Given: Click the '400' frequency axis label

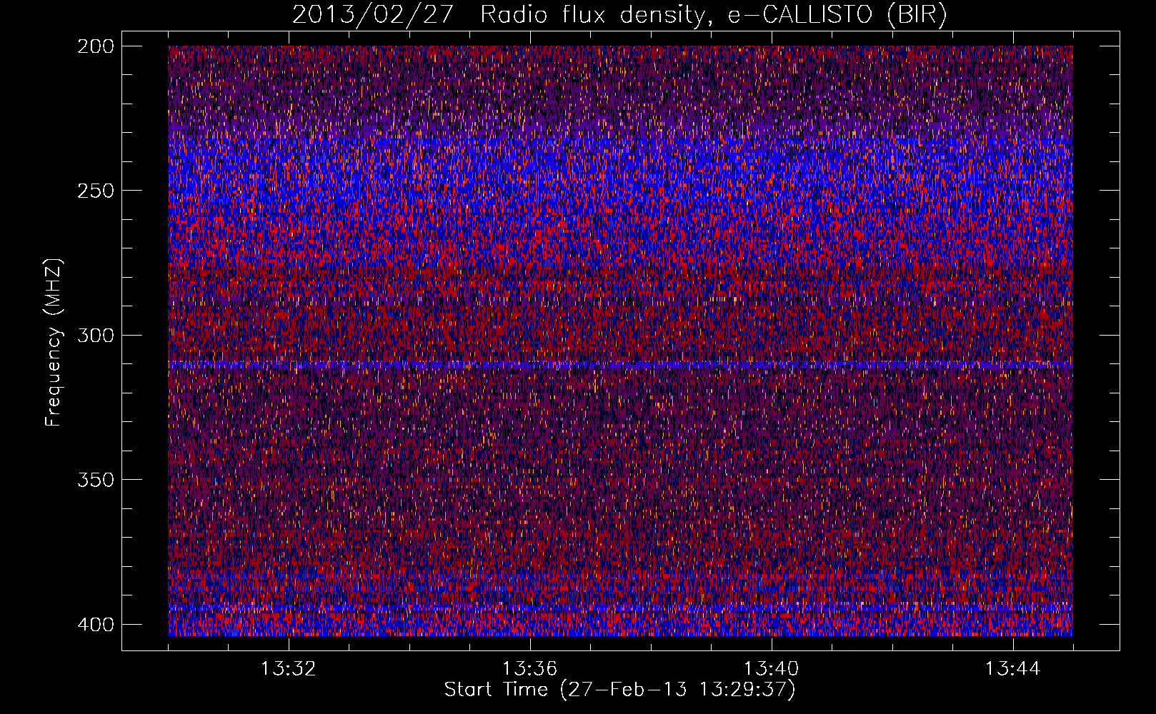Looking at the screenshot, I should (x=95, y=625).
